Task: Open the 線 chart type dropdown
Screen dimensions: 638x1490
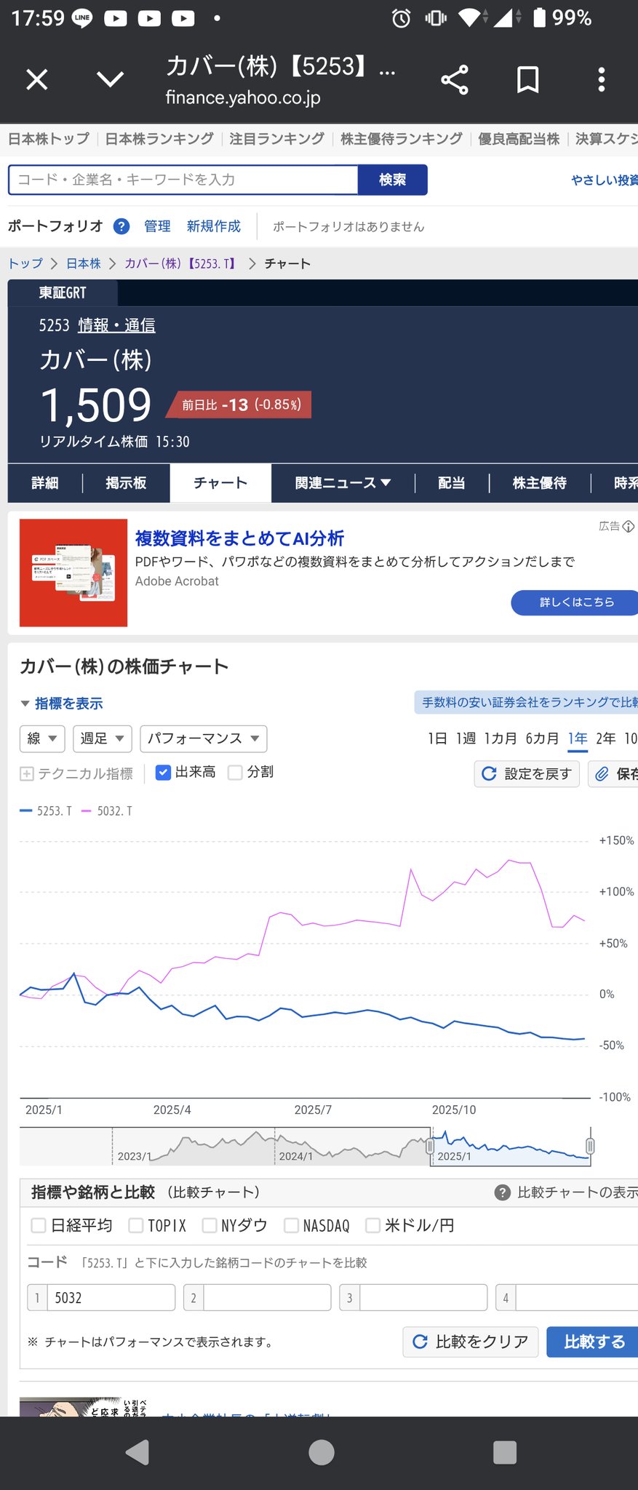Action: 42,738
